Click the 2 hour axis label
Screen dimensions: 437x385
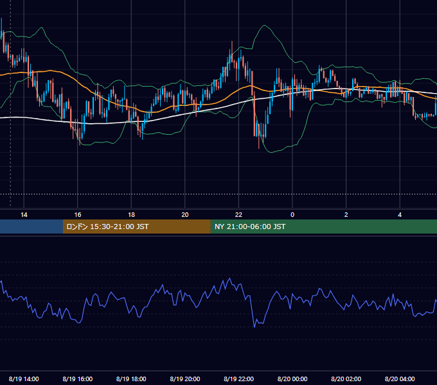(x=346, y=215)
